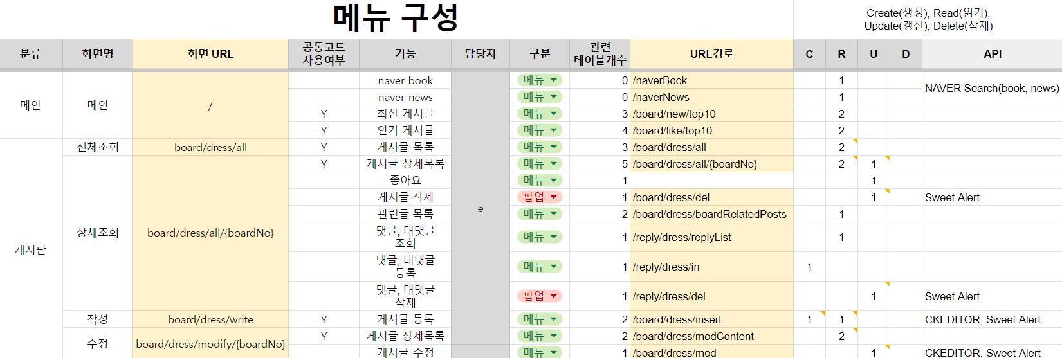The image size is (1062, 358).
Task: Select the 기능 column header
Action: [x=405, y=54]
